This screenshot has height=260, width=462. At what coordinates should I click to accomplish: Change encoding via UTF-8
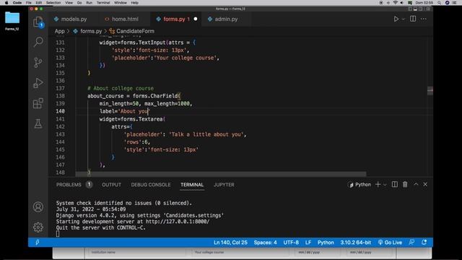291,243
